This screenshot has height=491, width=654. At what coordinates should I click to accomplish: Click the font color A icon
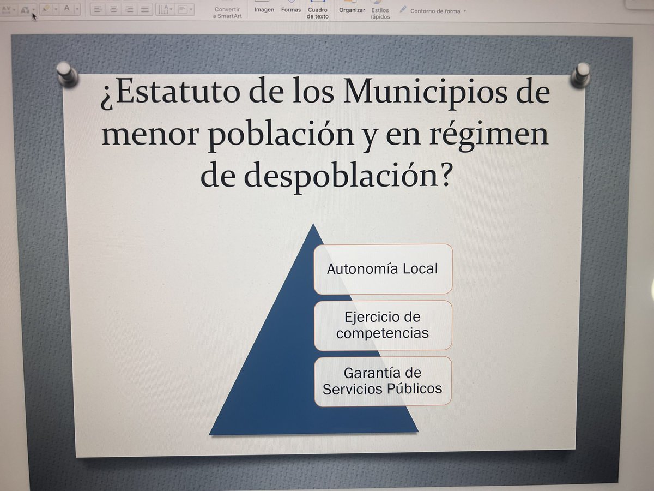point(67,8)
